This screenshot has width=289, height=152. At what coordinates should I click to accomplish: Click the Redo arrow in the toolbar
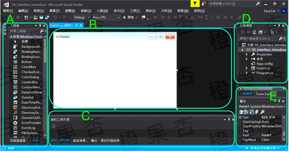[x=64, y=17]
